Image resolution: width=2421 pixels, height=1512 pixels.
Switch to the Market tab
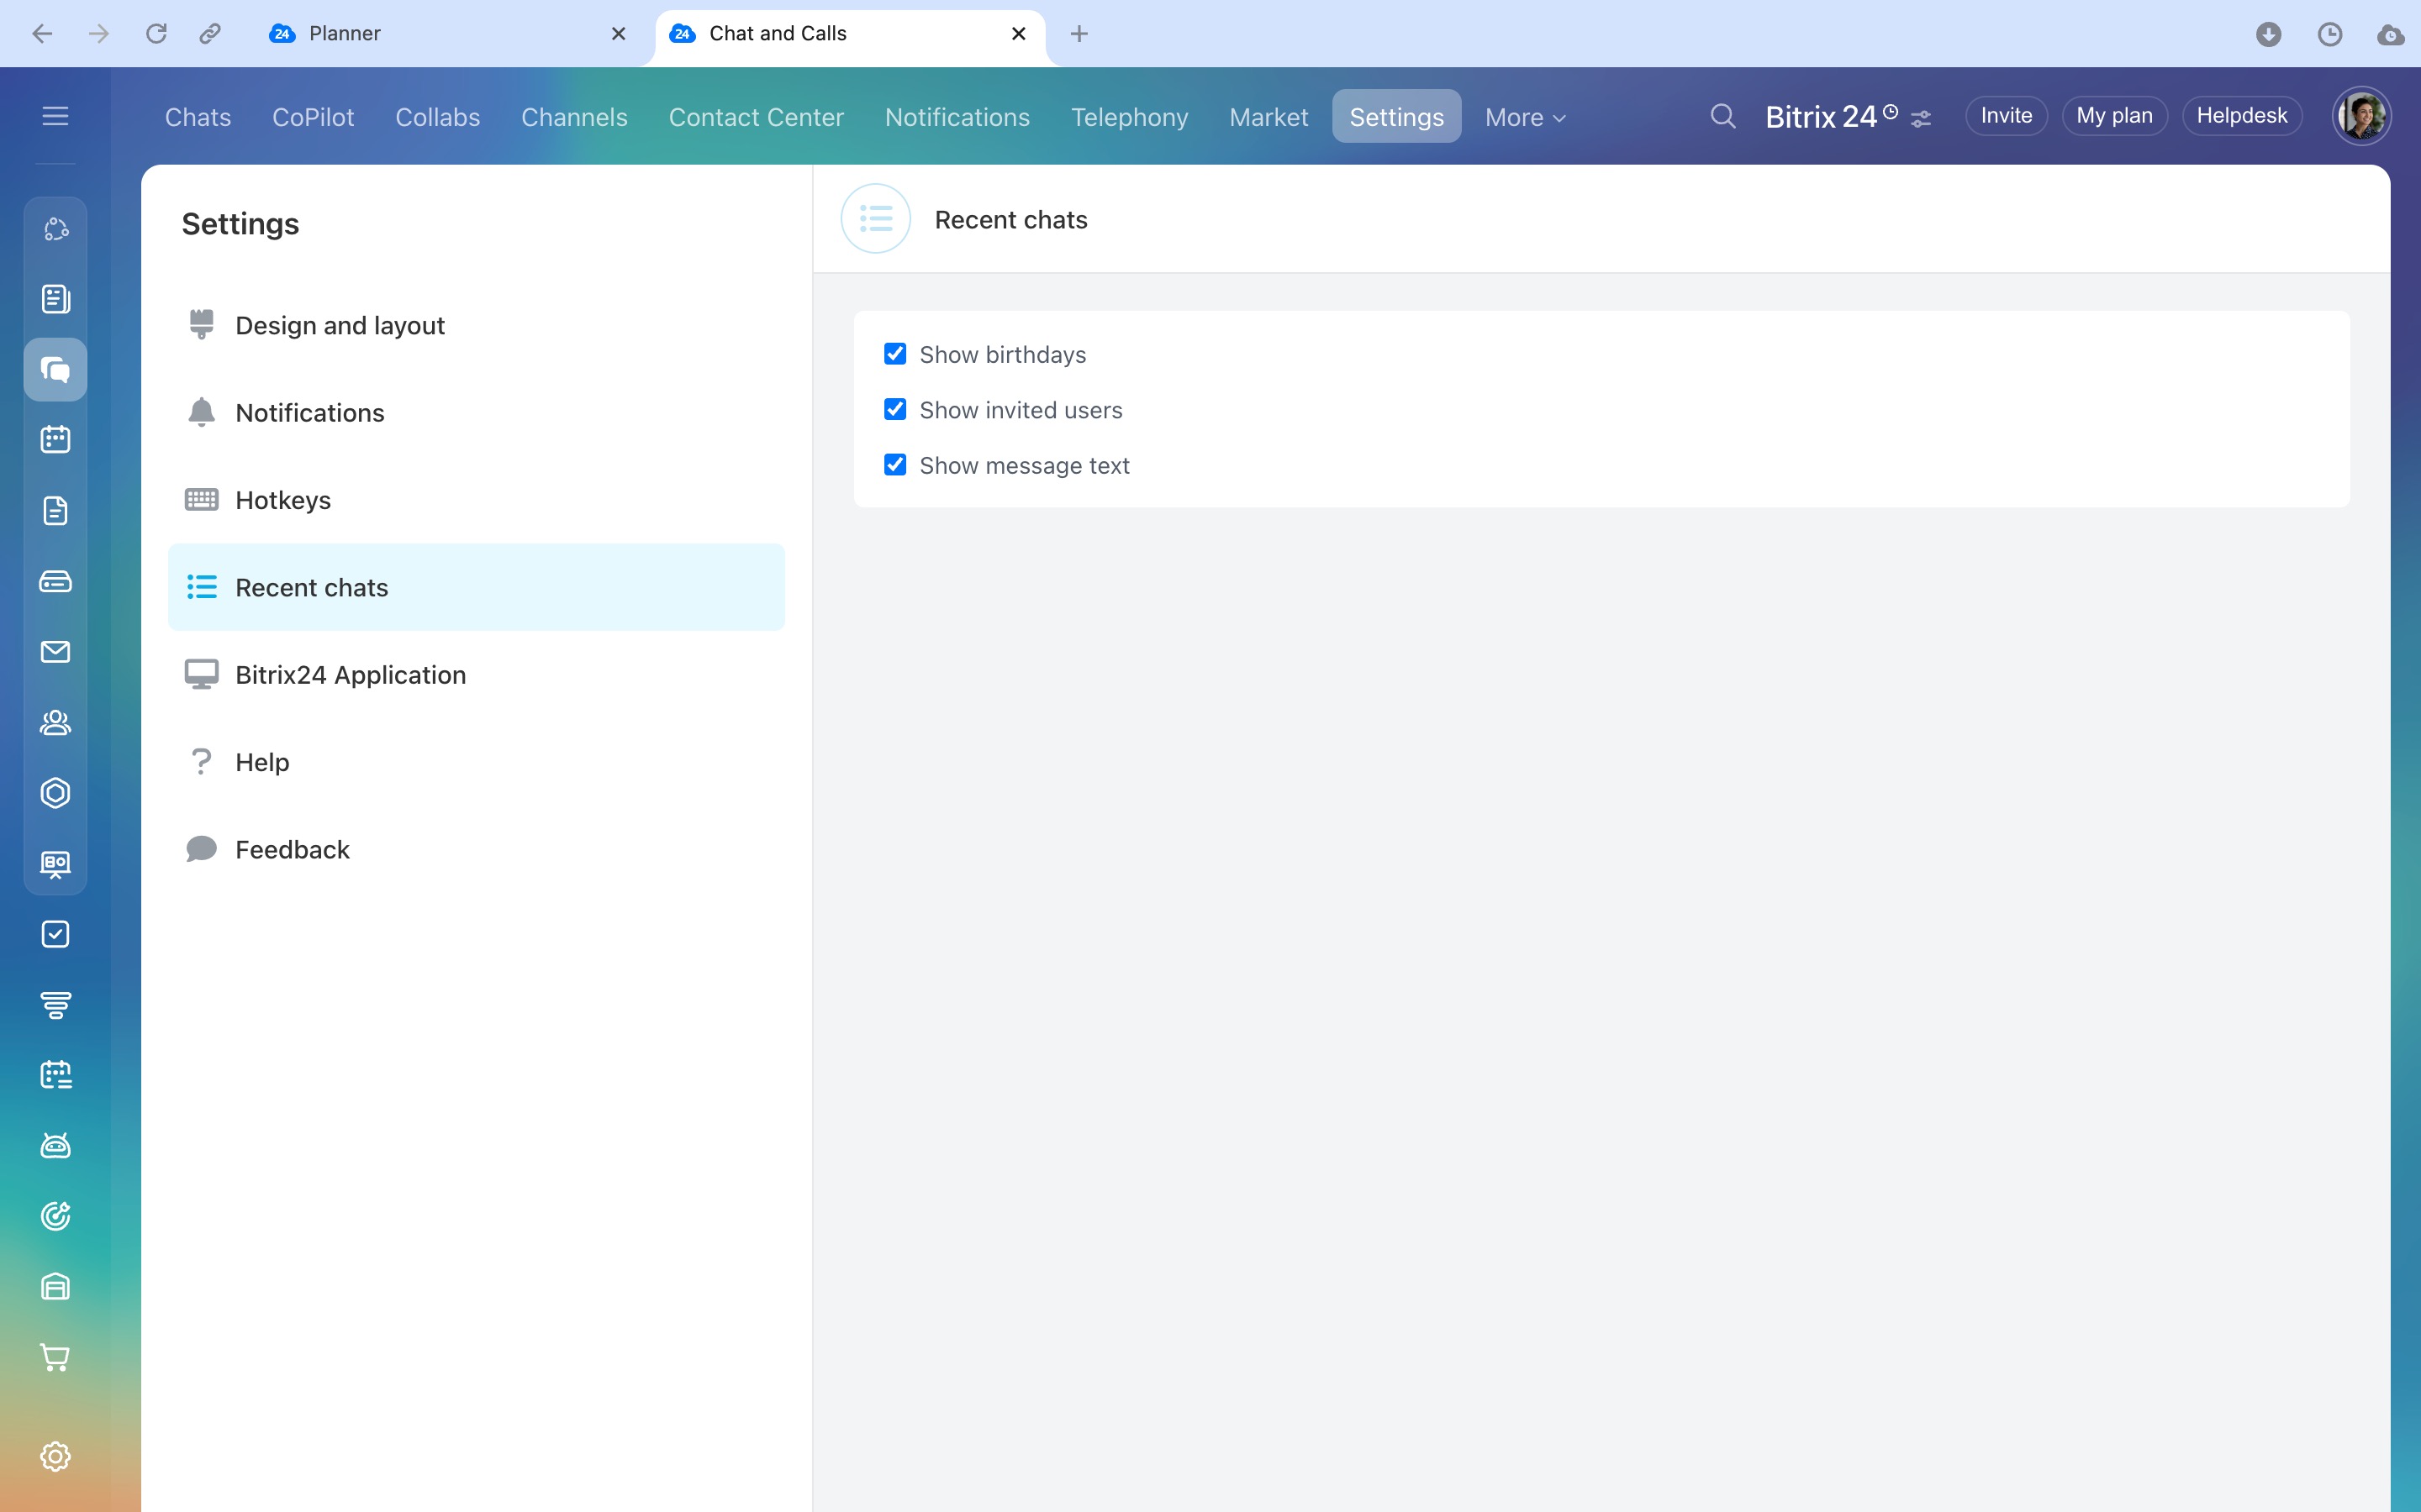pos(1269,117)
